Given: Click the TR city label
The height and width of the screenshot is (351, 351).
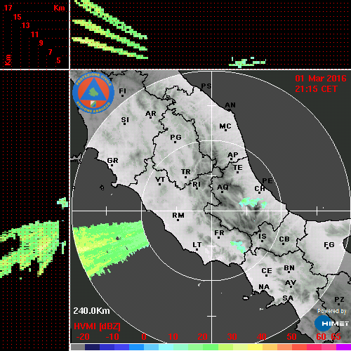Looking at the screenshot, I should [x=186, y=172].
